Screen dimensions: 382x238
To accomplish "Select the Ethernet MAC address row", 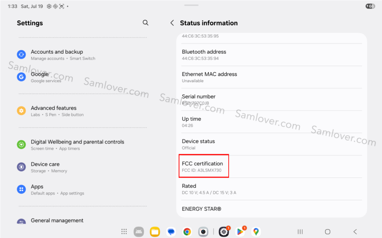I will click(272, 77).
